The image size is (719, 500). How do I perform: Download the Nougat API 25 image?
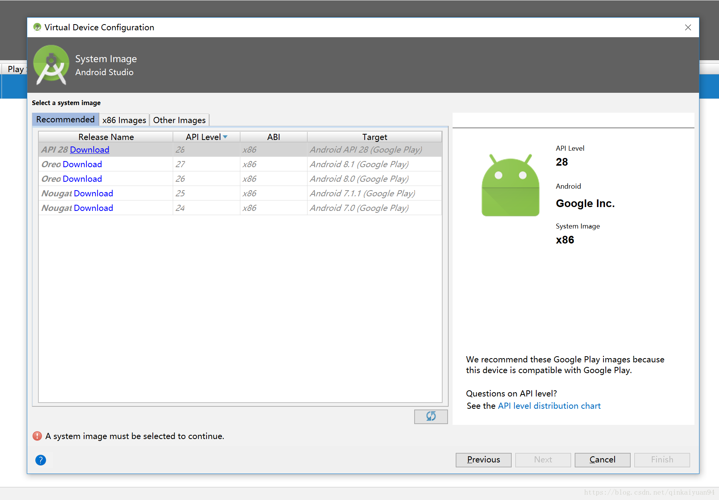click(93, 193)
